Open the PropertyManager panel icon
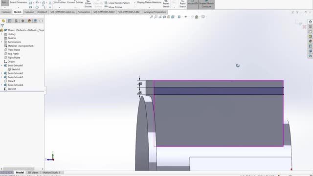 point(10,21)
